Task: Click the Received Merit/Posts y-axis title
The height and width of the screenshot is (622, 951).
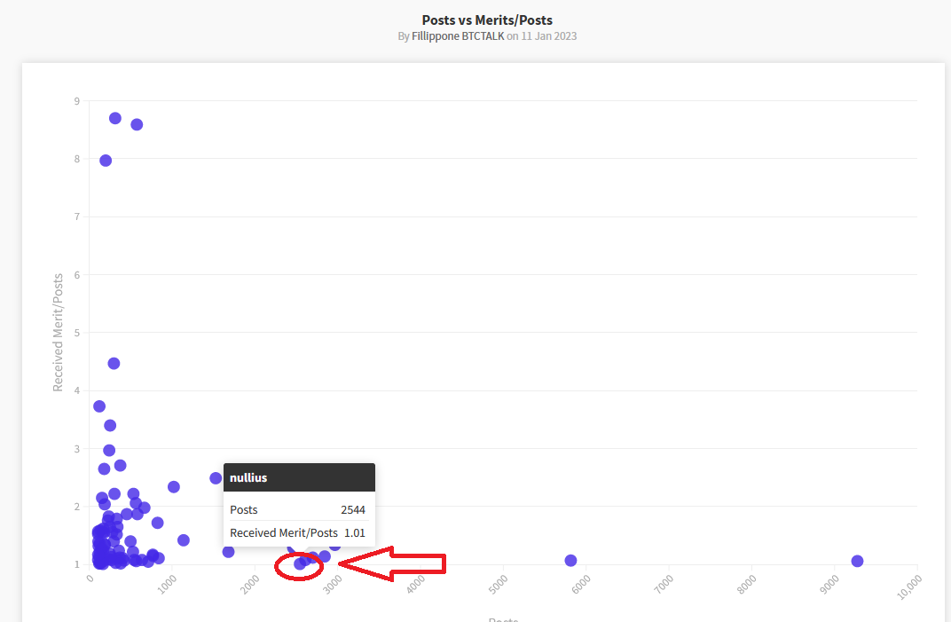Action: pyautogui.click(x=59, y=333)
